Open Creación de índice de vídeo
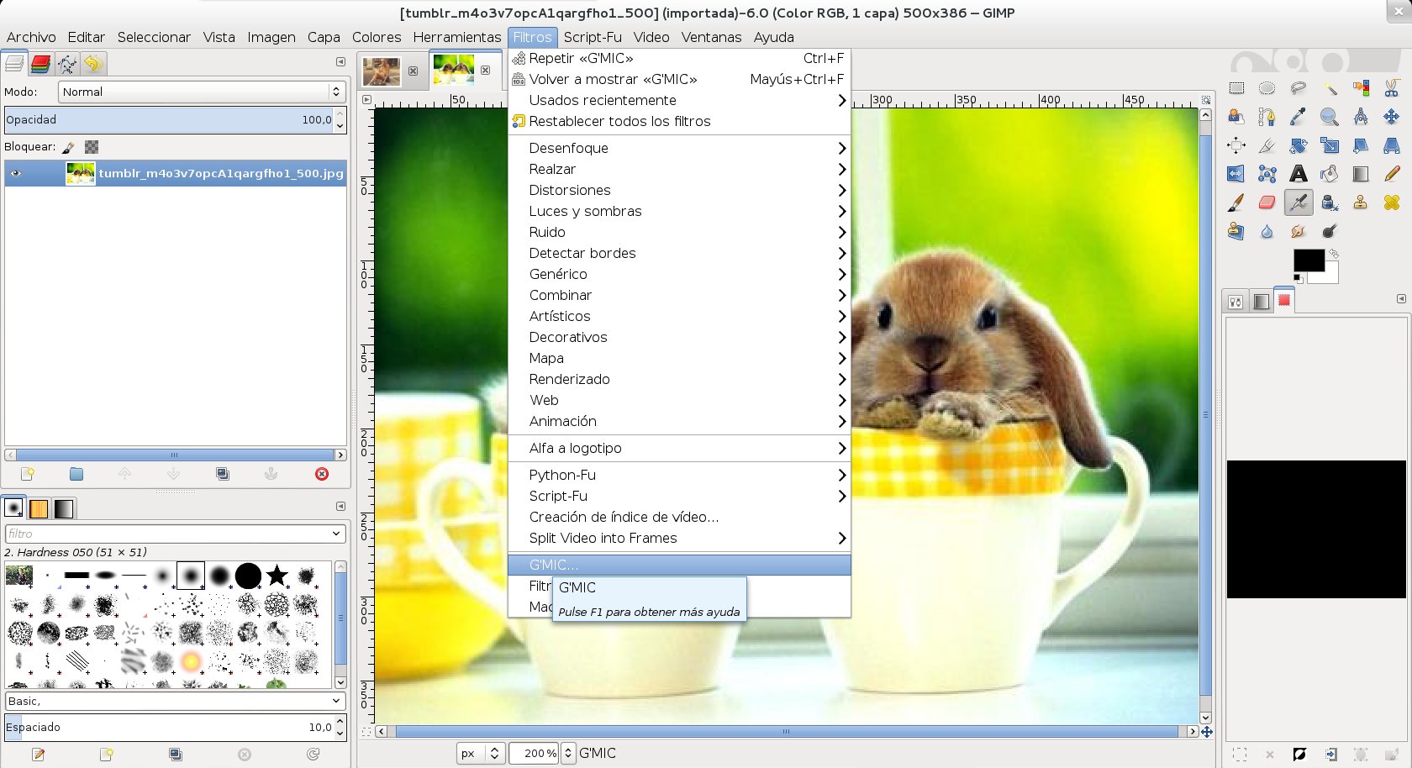The width and height of the screenshot is (1412, 768). click(679, 517)
